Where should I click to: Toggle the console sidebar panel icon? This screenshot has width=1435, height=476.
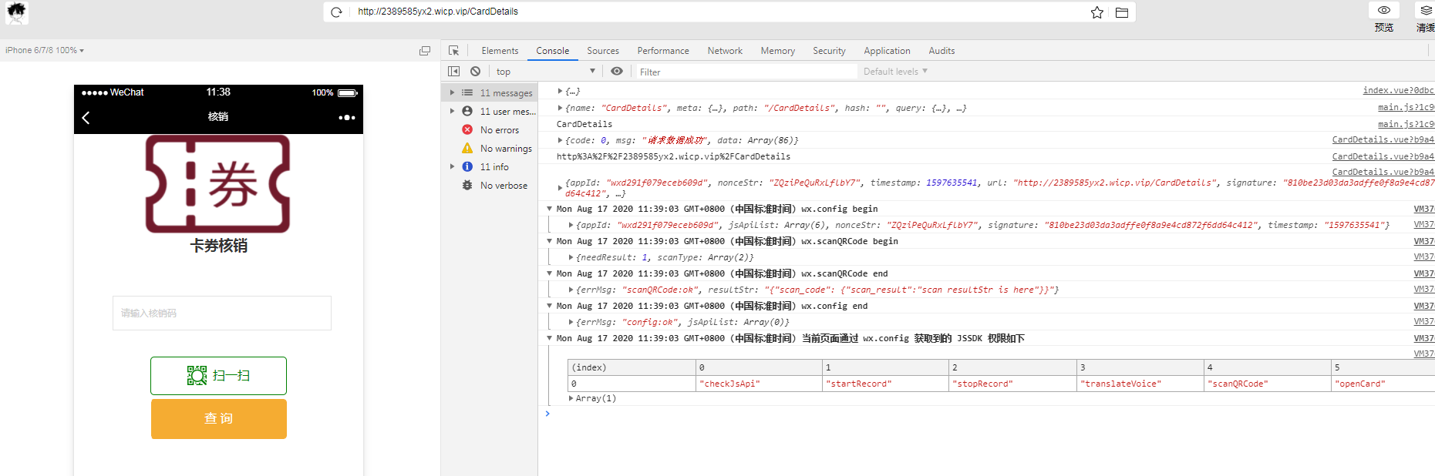(454, 72)
